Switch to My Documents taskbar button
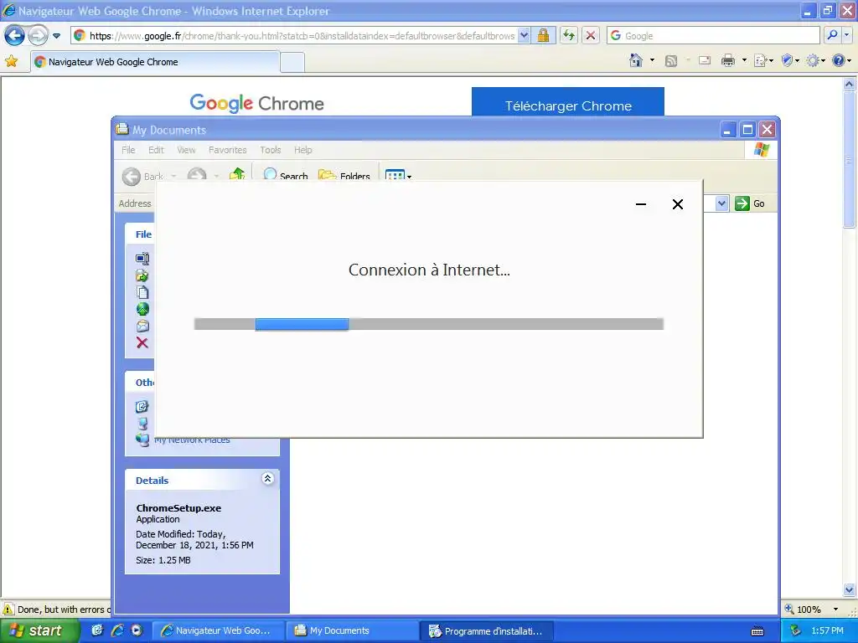 tap(354, 631)
